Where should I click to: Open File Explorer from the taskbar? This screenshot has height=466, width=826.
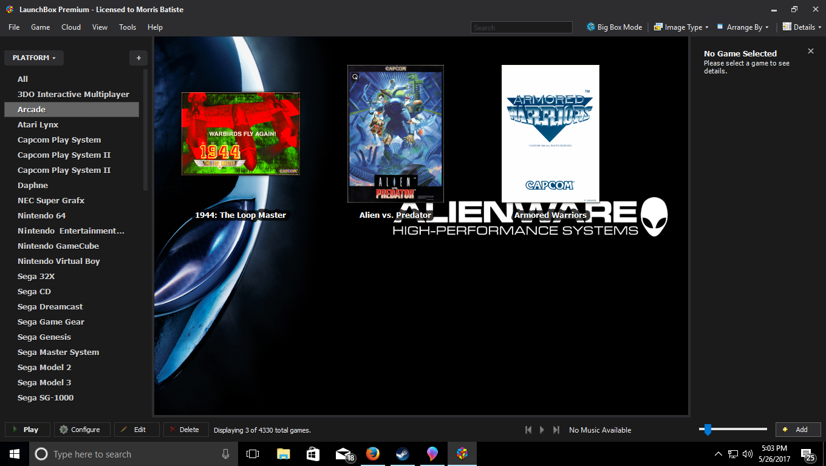coord(283,454)
